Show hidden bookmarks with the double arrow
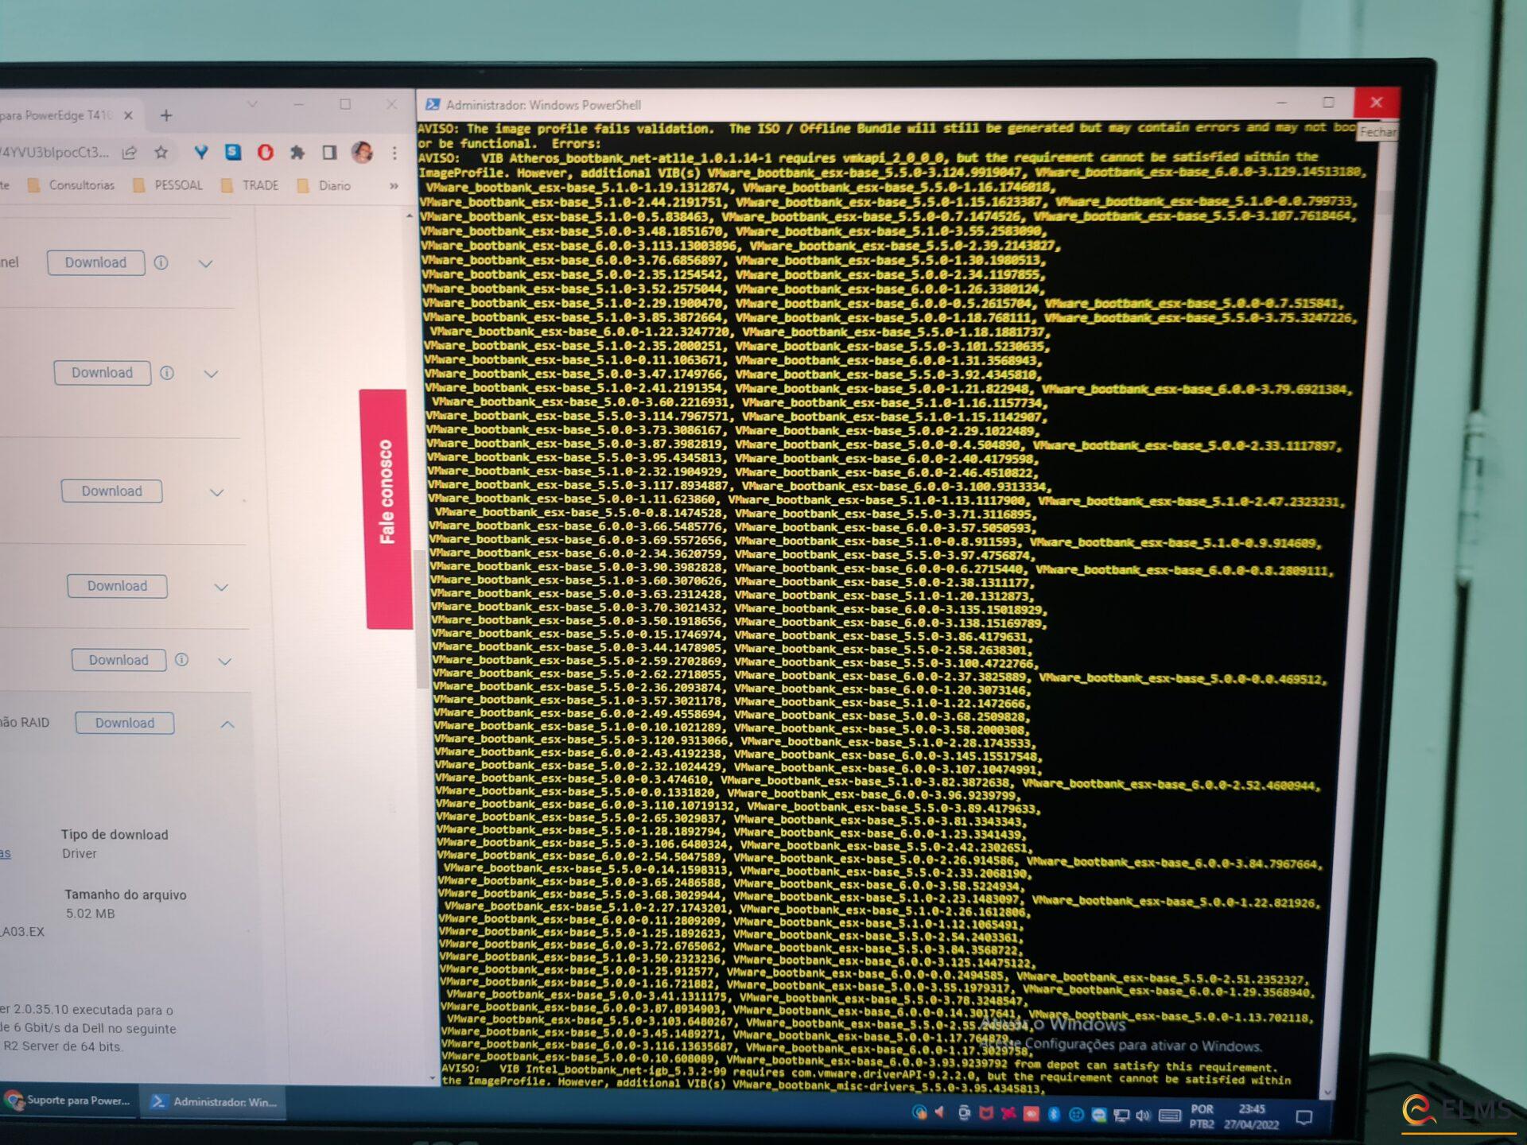The image size is (1527, 1145). 394,185
